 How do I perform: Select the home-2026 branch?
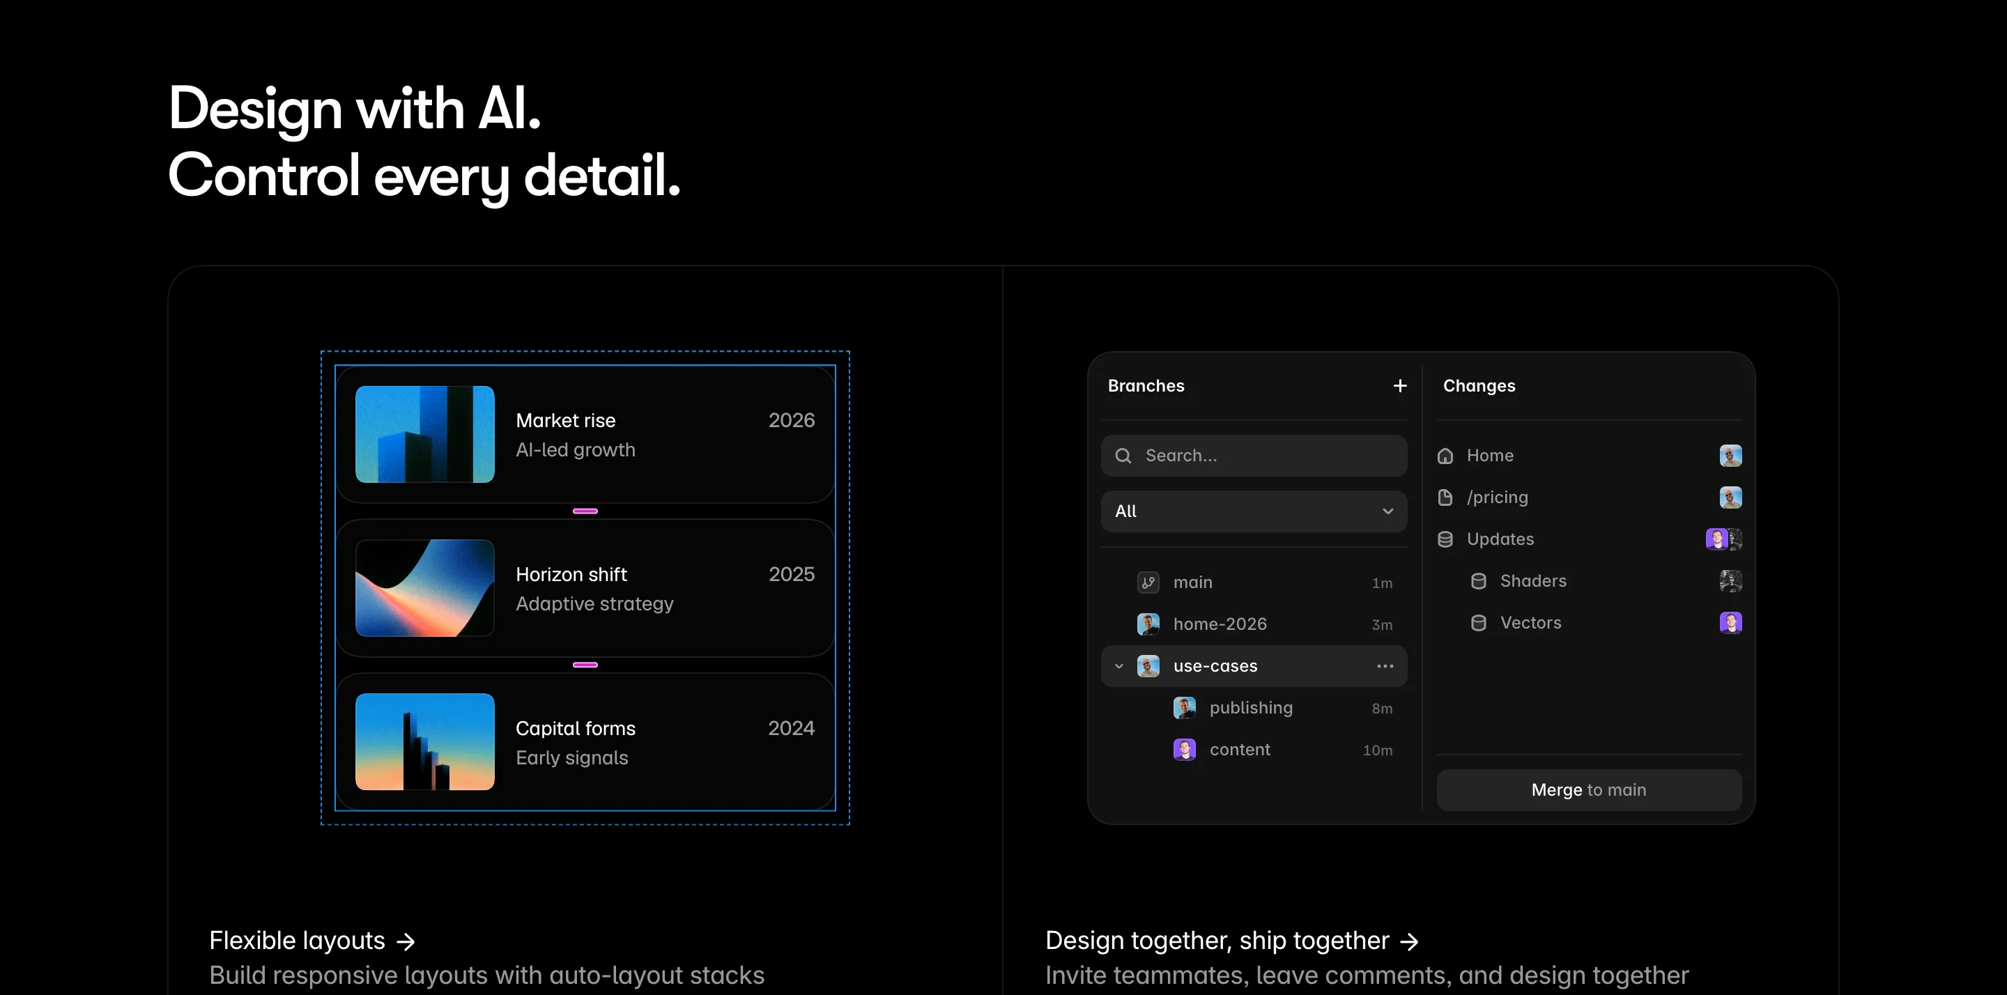[1254, 624]
